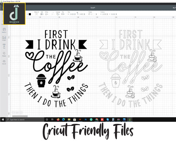Click the Size height input field
This screenshot has height=141, width=176.
click(x=81, y=14)
